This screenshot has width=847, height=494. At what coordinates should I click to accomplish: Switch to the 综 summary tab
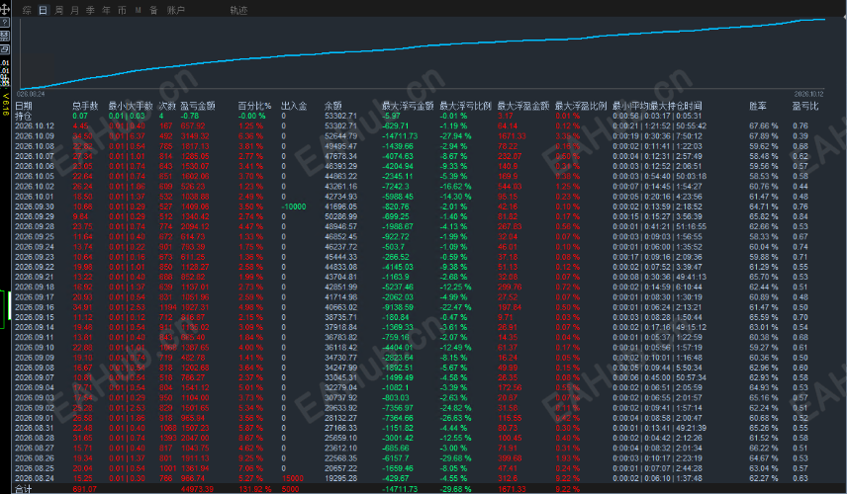tap(27, 10)
